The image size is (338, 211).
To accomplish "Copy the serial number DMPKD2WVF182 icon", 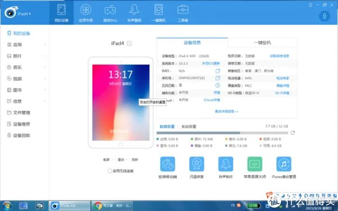I will click(217, 78).
